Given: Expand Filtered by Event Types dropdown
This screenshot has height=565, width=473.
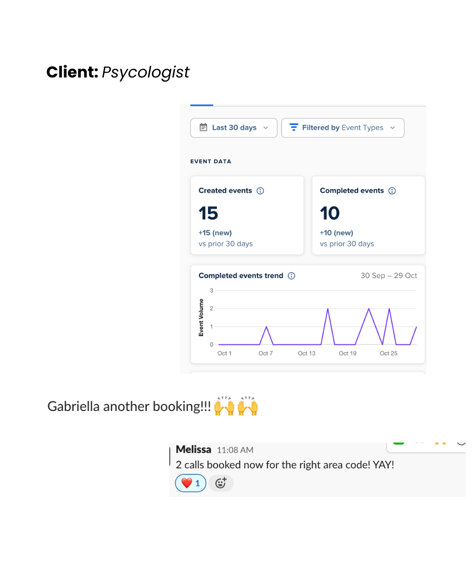Looking at the screenshot, I should pyautogui.click(x=343, y=128).
